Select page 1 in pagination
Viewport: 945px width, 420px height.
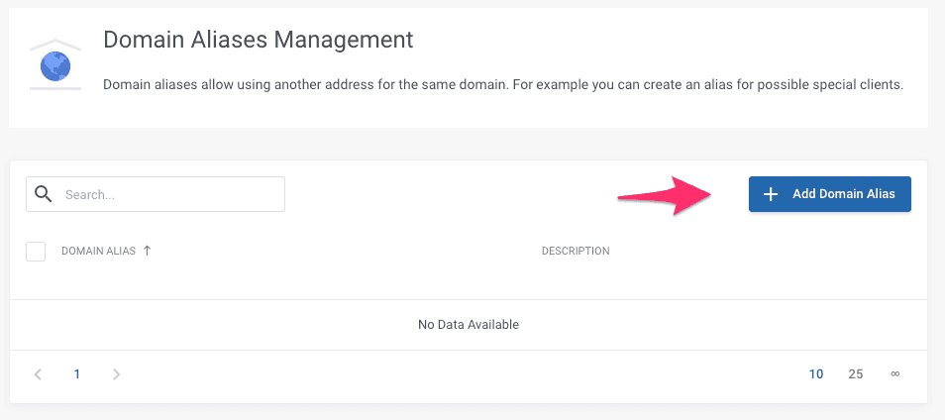click(x=76, y=374)
